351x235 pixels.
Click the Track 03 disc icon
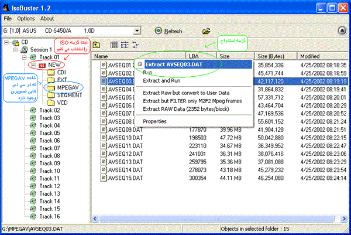click(33, 118)
